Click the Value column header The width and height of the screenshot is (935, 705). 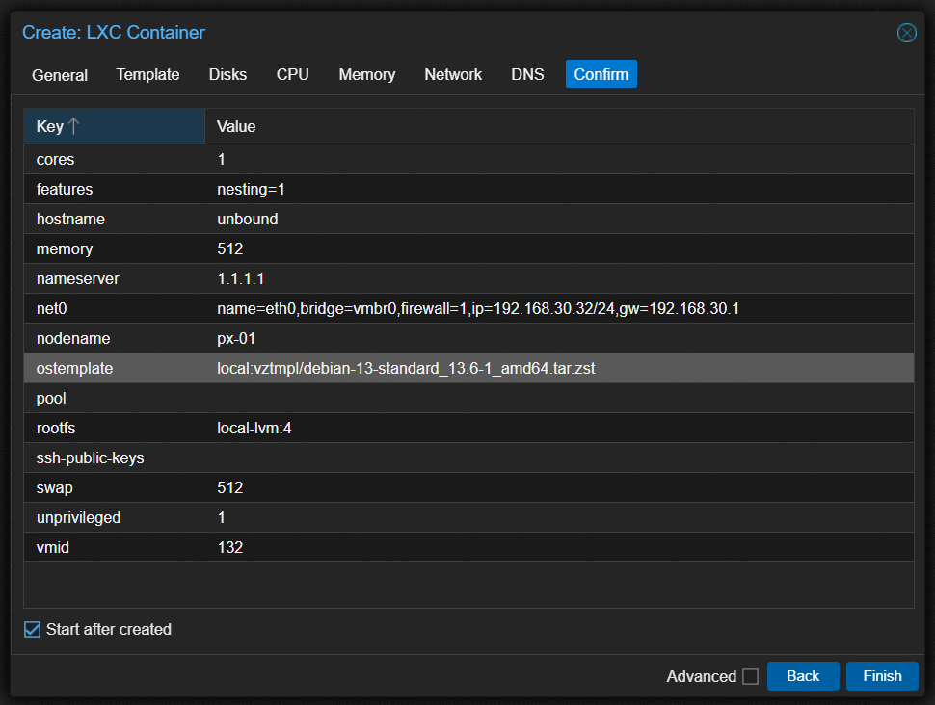pyautogui.click(x=559, y=126)
